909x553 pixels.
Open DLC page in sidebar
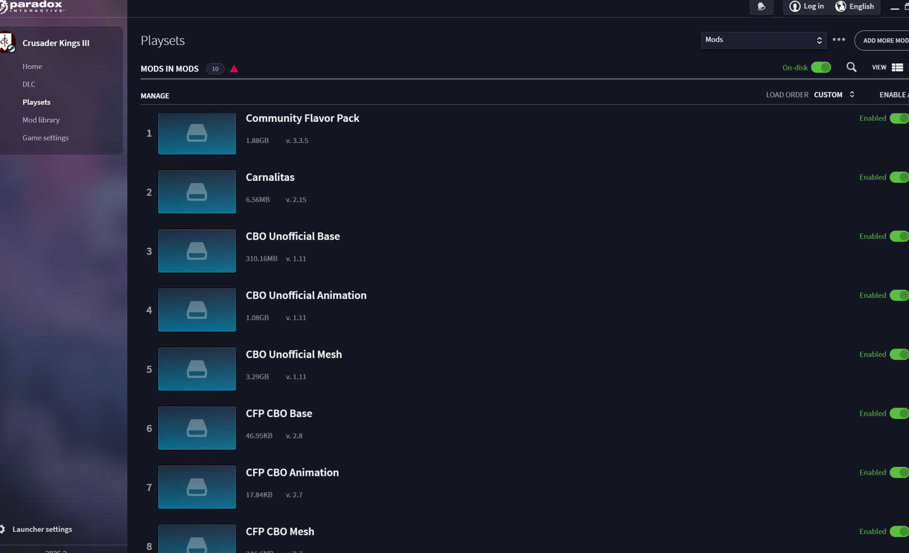(x=29, y=84)
